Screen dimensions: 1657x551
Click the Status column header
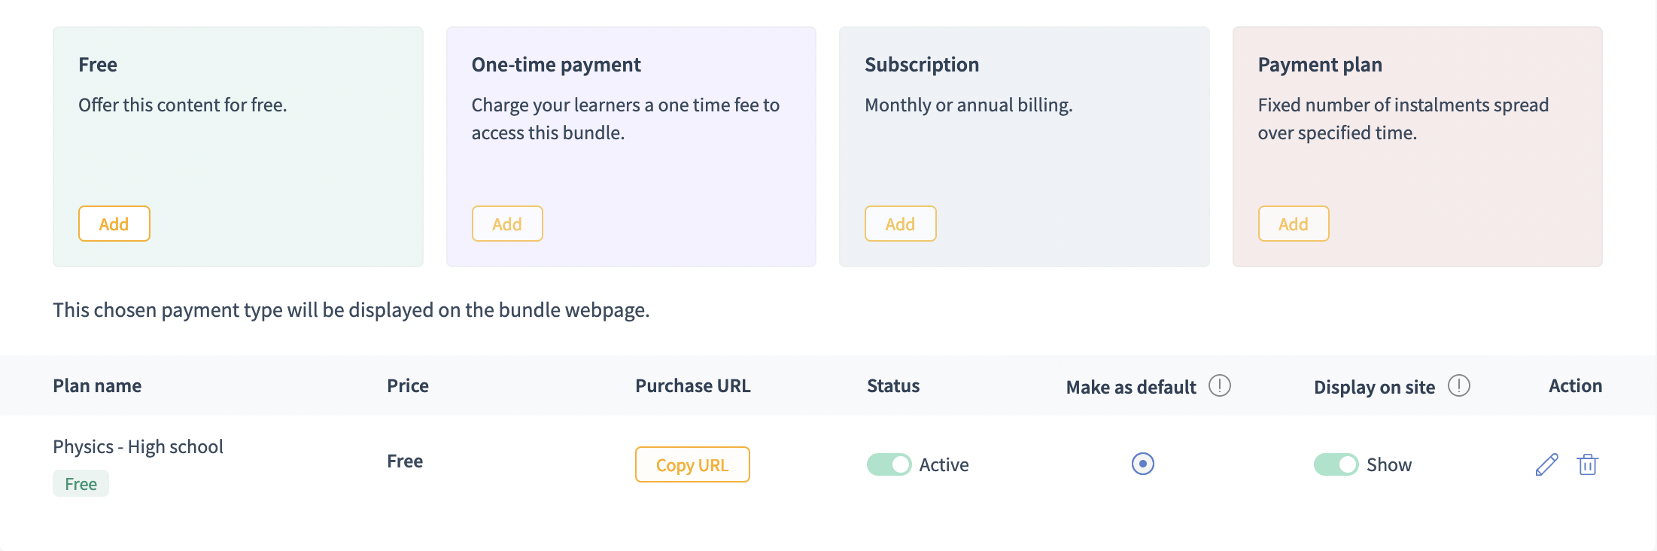(x=892, y=385)
